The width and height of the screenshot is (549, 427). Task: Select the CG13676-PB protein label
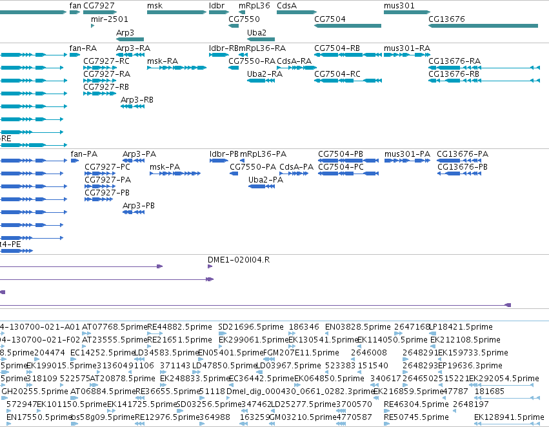pyautogui.click(x=462, y=167)
